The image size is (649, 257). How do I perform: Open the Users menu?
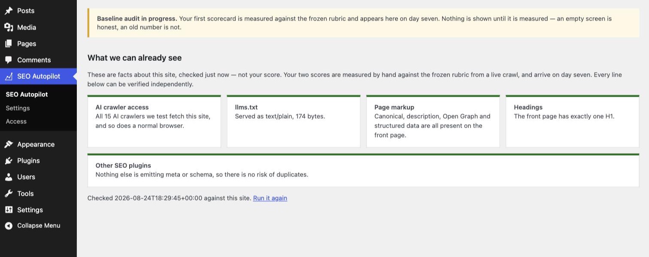38,177
